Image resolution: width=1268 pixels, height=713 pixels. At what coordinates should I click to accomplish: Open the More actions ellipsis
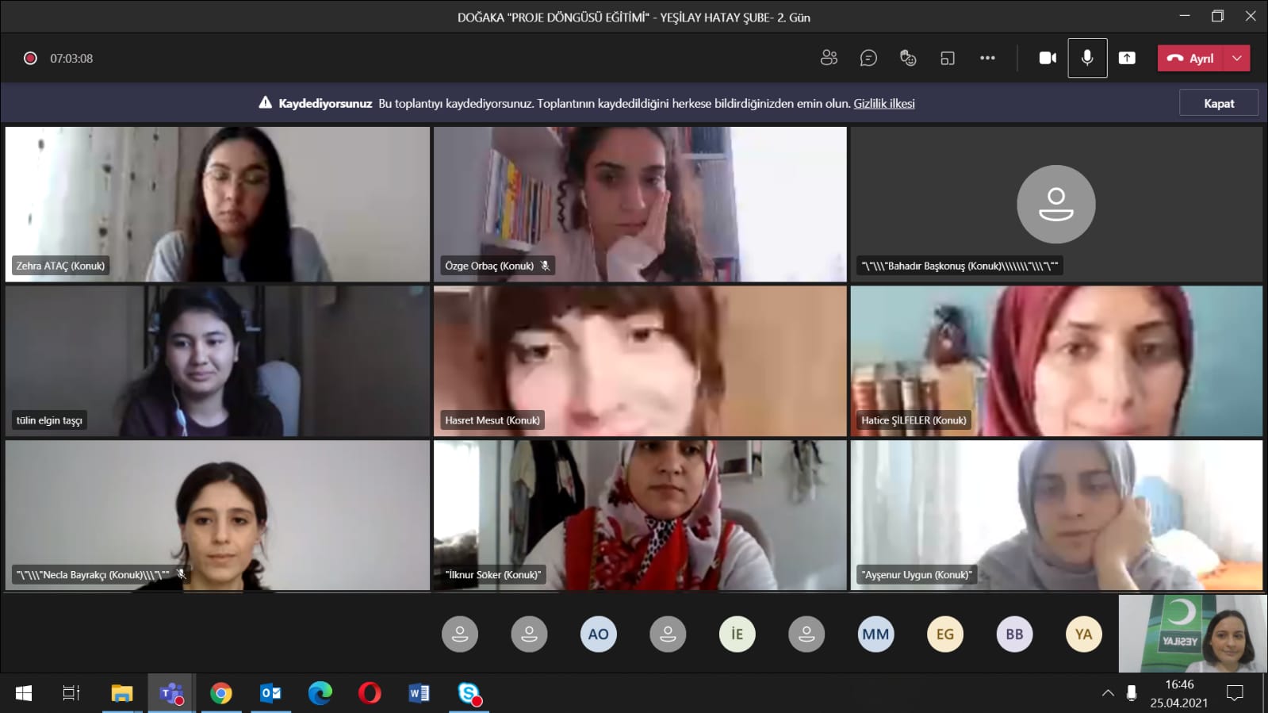pyautogui.click(x=987, y=58)
